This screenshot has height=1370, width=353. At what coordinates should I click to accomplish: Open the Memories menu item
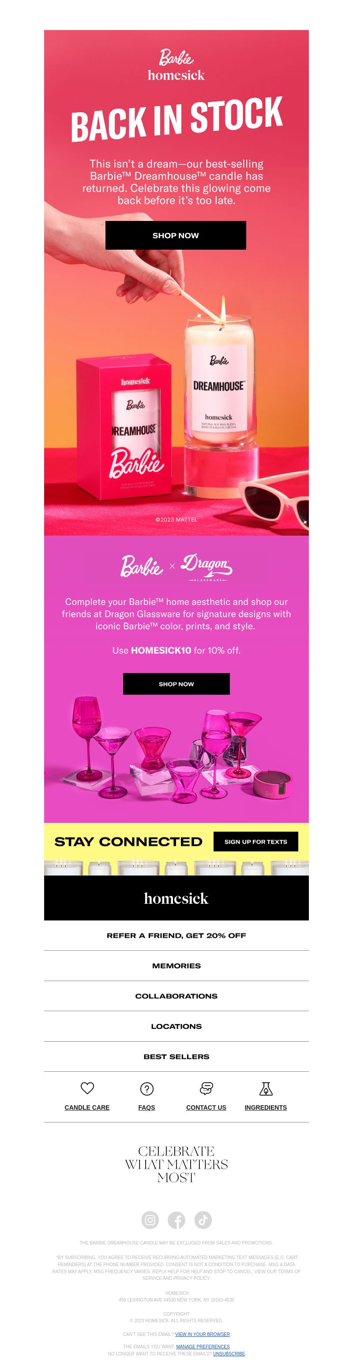(x=176, y=966)
